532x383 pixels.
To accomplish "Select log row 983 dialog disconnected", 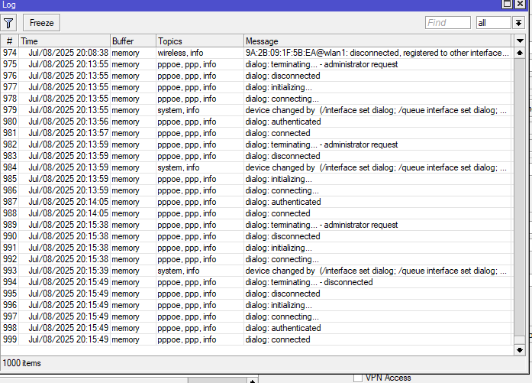I will click(256, 156).
